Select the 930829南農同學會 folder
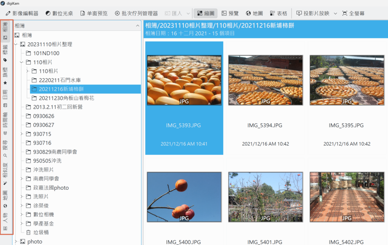The image size is (388, 245). click(52, 152)
